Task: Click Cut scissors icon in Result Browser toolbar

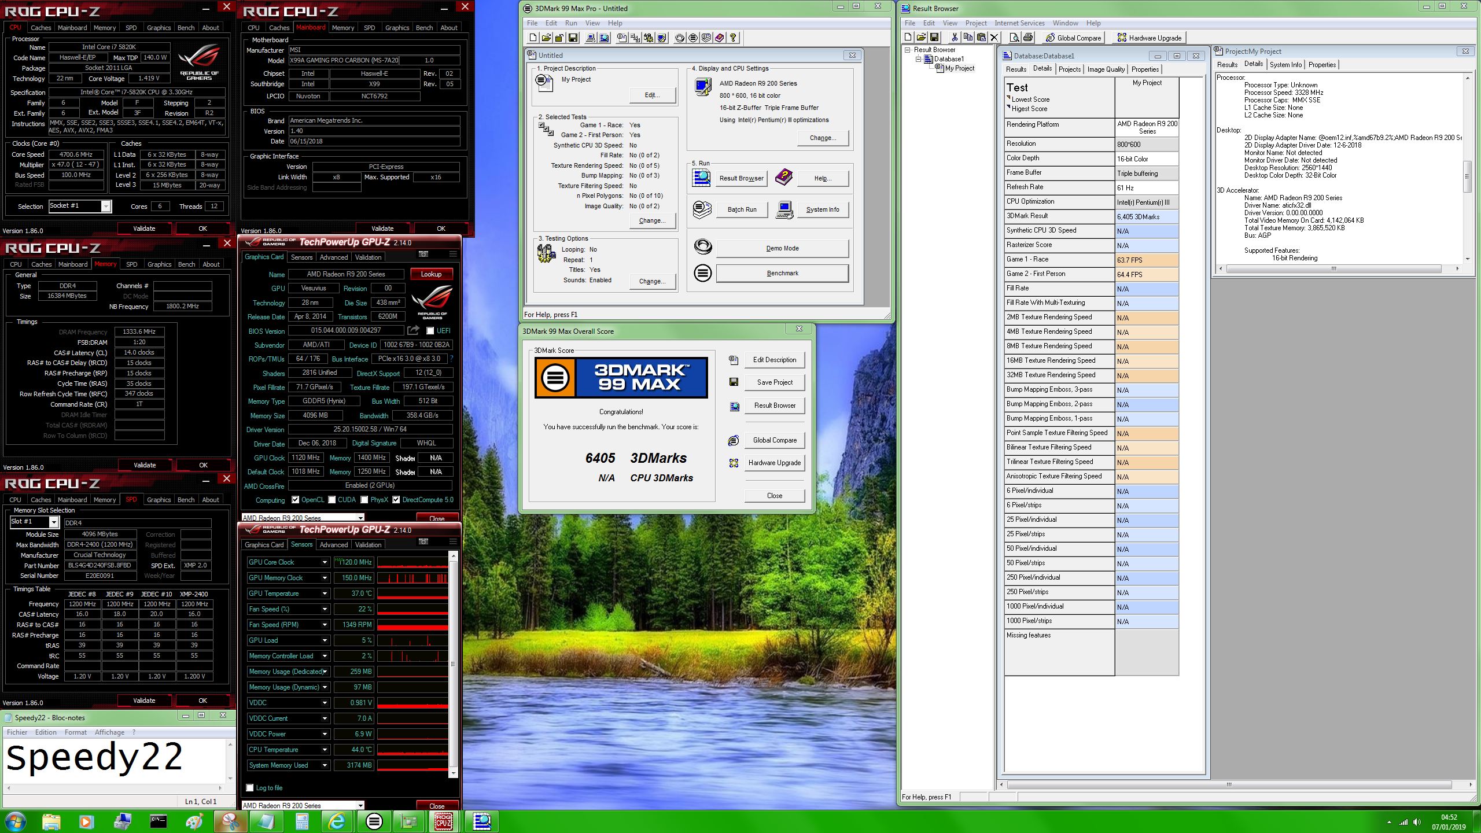Action: [955, 38]
